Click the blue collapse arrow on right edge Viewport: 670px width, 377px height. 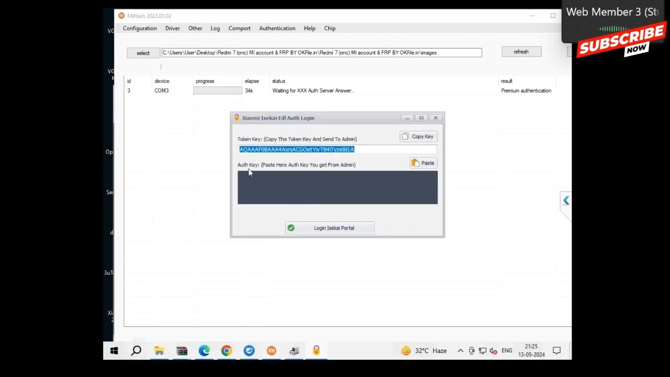click(566, 201)
